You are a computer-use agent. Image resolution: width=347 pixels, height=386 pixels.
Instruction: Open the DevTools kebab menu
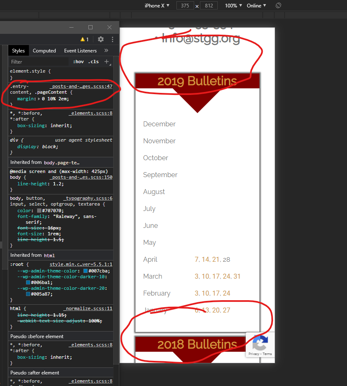[112, 39]
